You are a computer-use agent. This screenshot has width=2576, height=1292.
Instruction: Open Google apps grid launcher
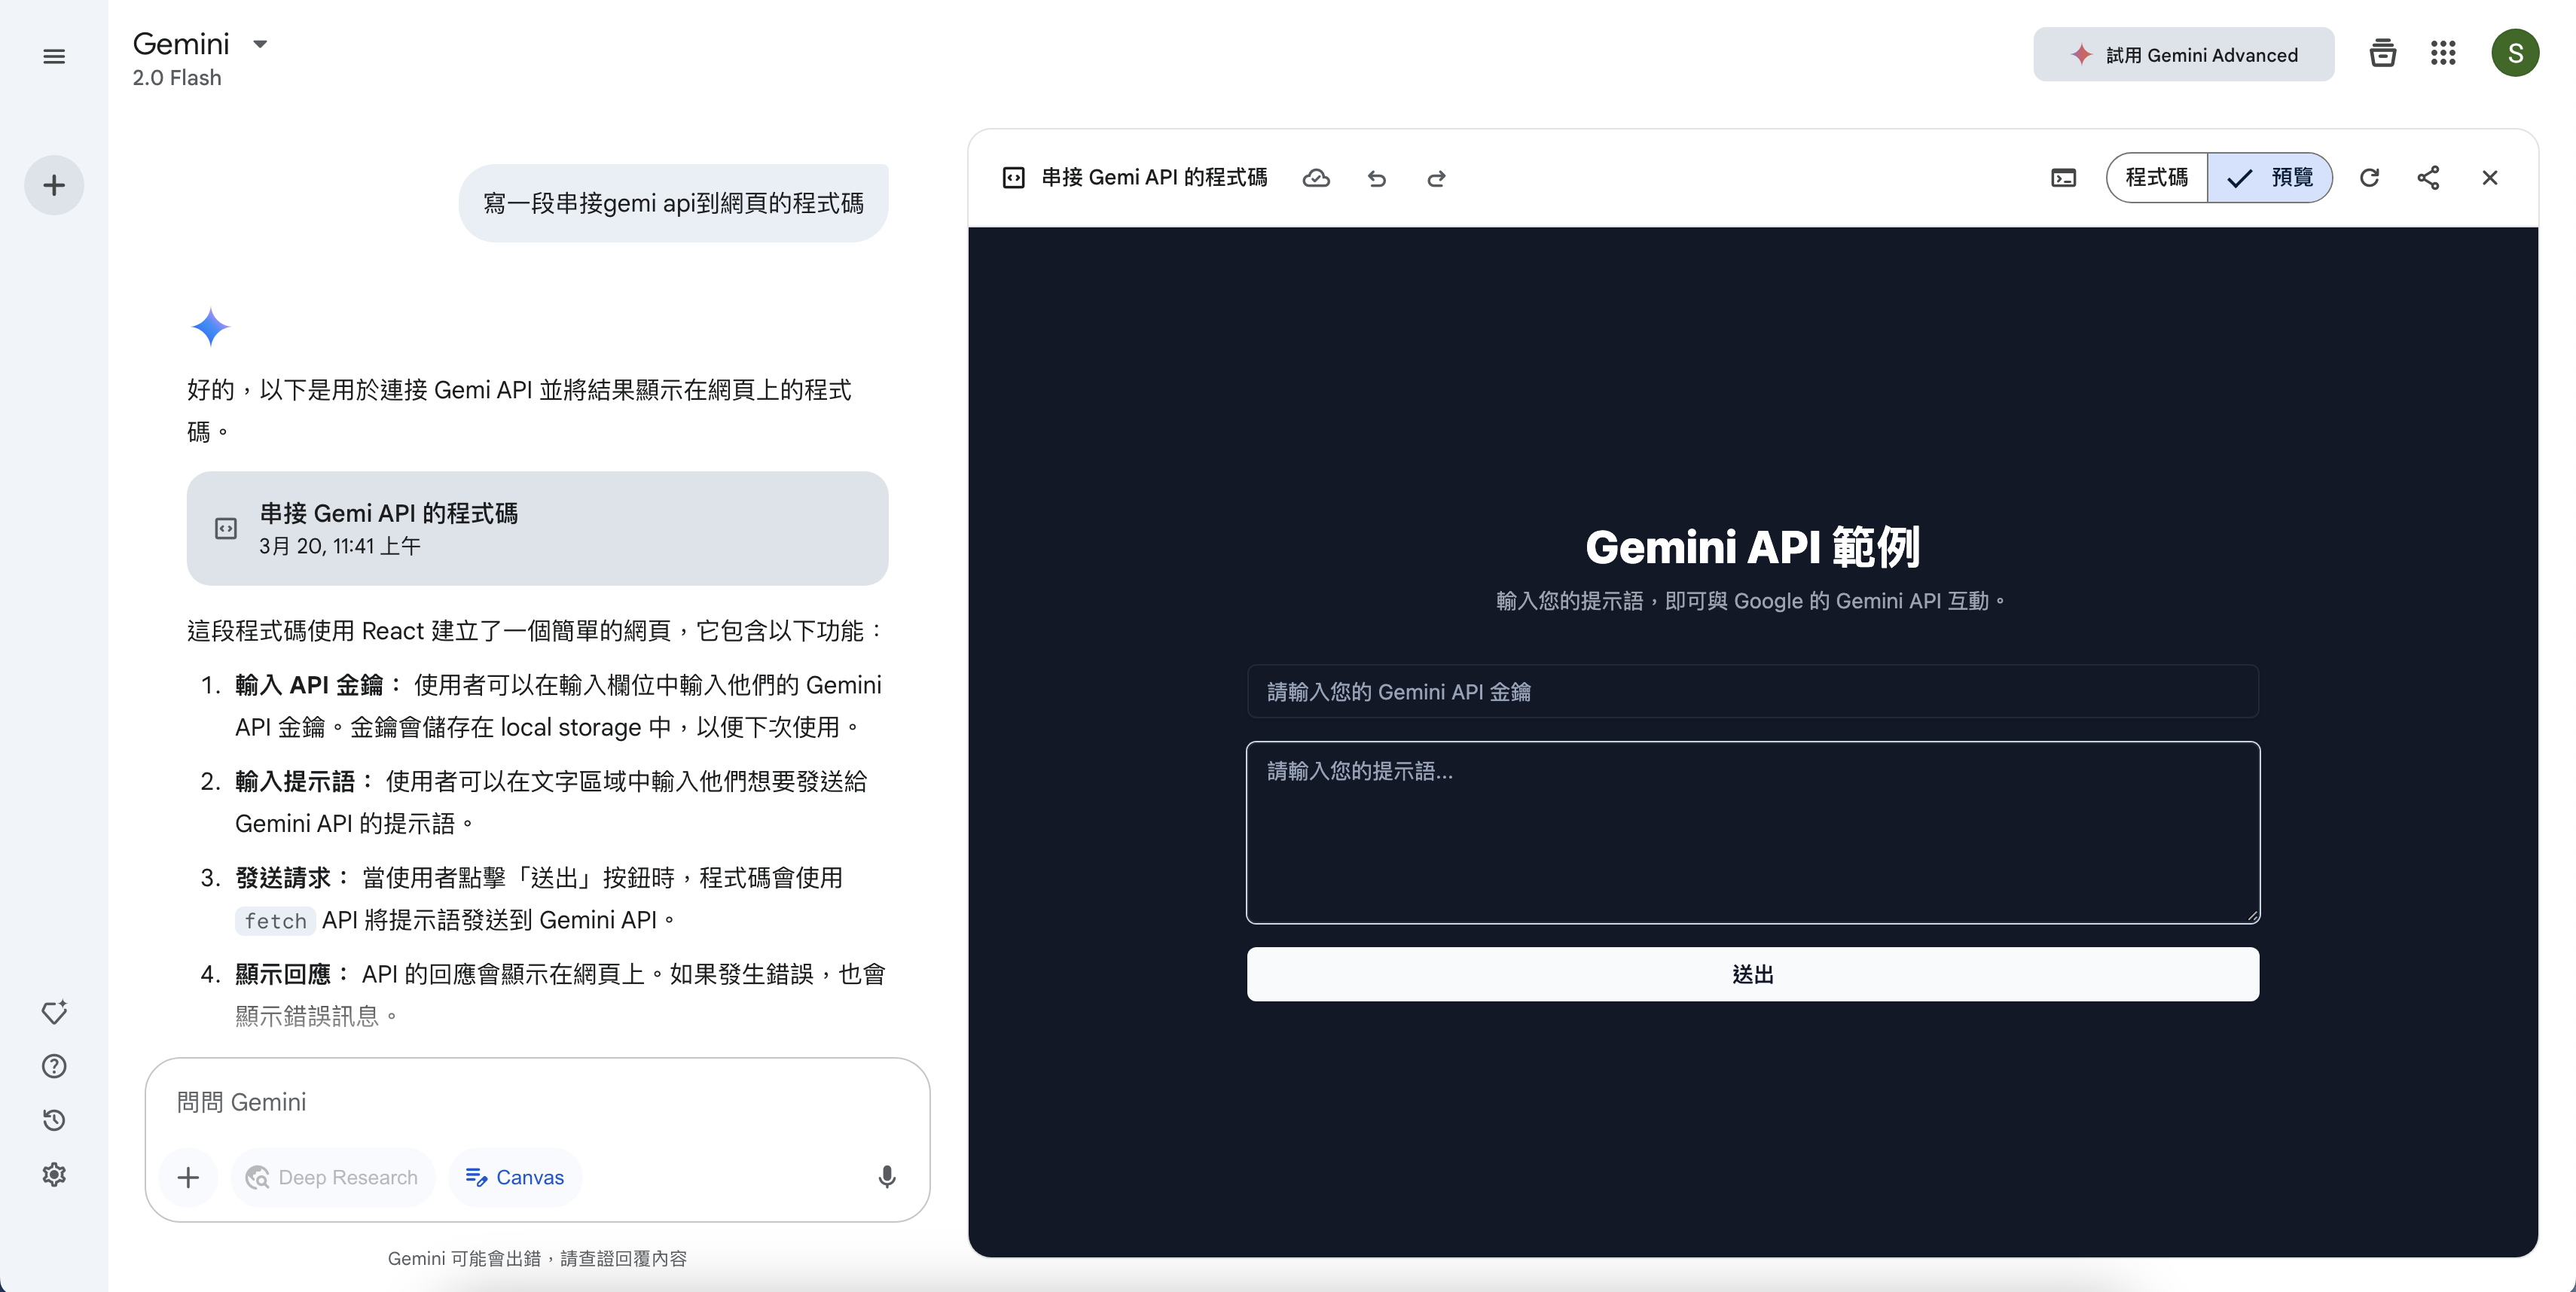[x=2442, y=53]
